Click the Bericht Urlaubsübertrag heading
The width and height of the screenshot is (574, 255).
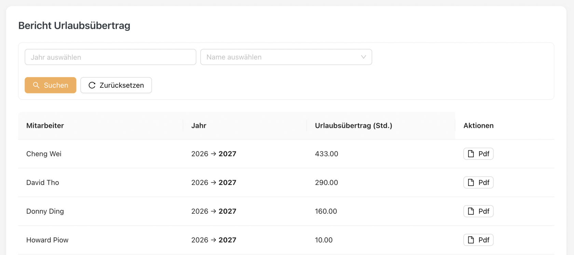point(74,26)
